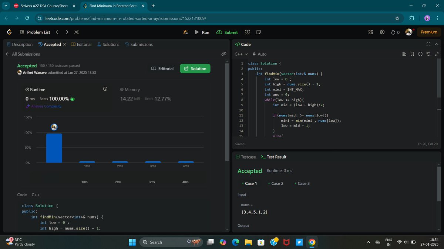Image resolution: width=444 pixels, height=249 pixels.
Task: Select Case 2 result
Action: (276, 183)
